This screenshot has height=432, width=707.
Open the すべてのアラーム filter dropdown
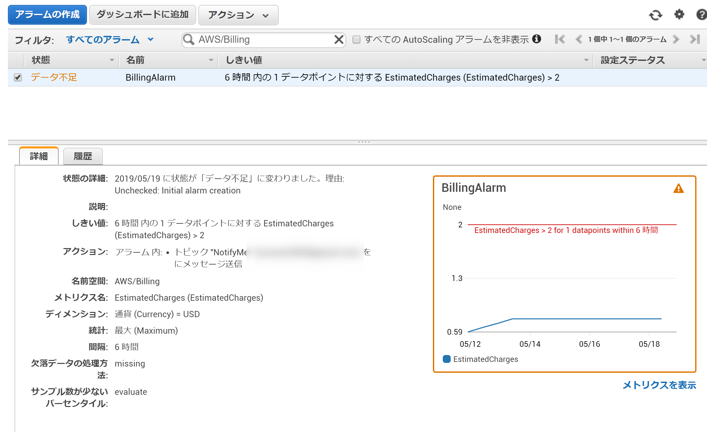(110, 39)
